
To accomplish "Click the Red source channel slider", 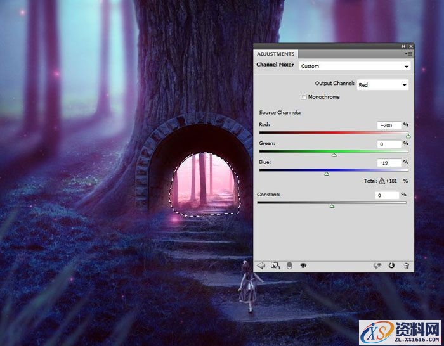I will tap(333, 133).
